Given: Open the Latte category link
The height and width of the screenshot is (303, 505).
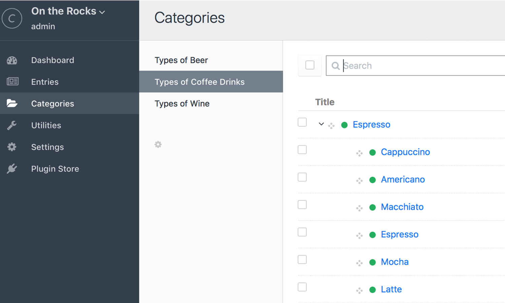Looking at the screenshot, I should [391, 289].
